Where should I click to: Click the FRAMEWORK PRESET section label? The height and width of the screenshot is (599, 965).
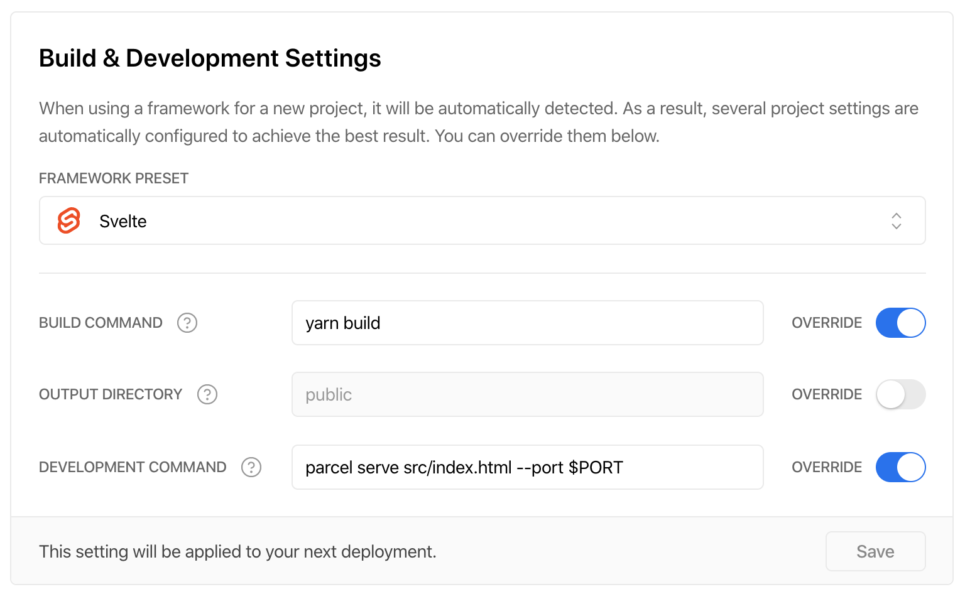pos(113,178)
